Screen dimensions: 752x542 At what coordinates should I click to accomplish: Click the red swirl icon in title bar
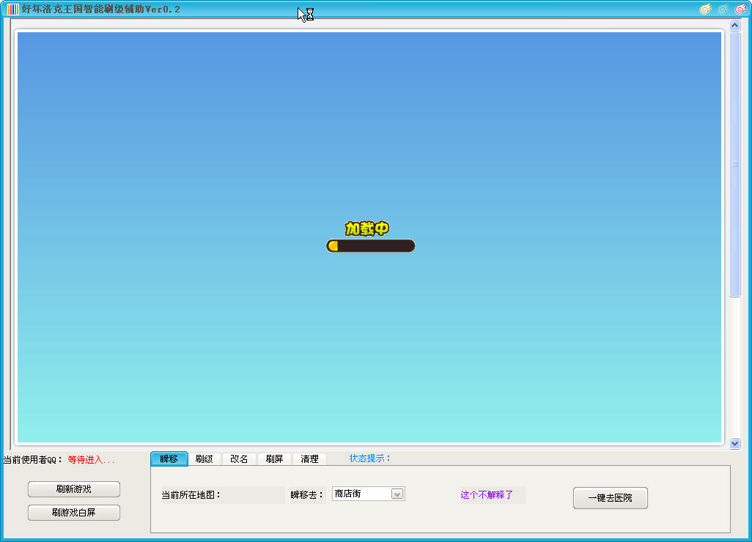click(x=741, y=9)
